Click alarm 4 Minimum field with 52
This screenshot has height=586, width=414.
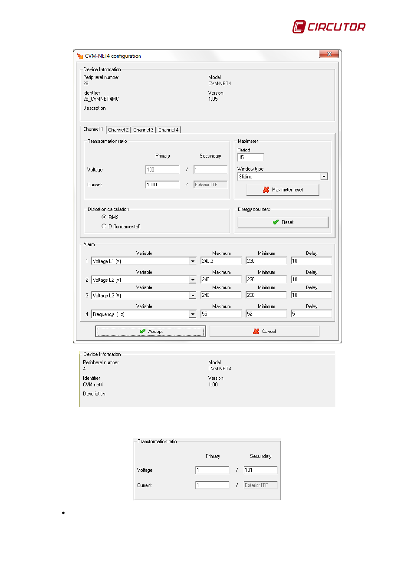[x=266, y=314]
